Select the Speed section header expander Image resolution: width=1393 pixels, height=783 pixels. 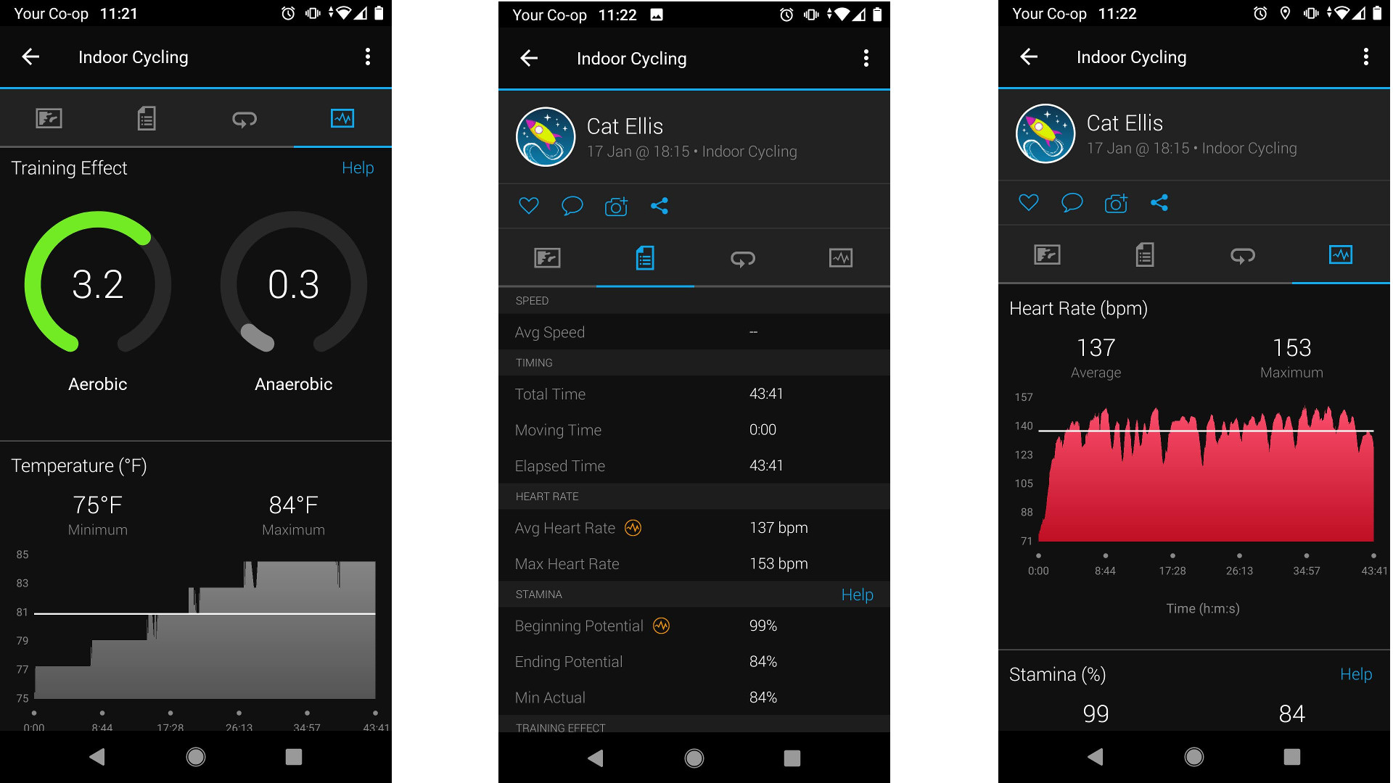pyautogui.click(x=696, y=300)
